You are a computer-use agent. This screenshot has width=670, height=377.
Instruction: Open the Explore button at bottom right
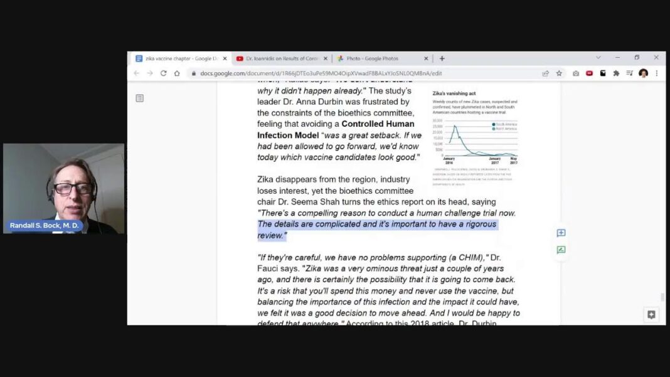(651, 315)
